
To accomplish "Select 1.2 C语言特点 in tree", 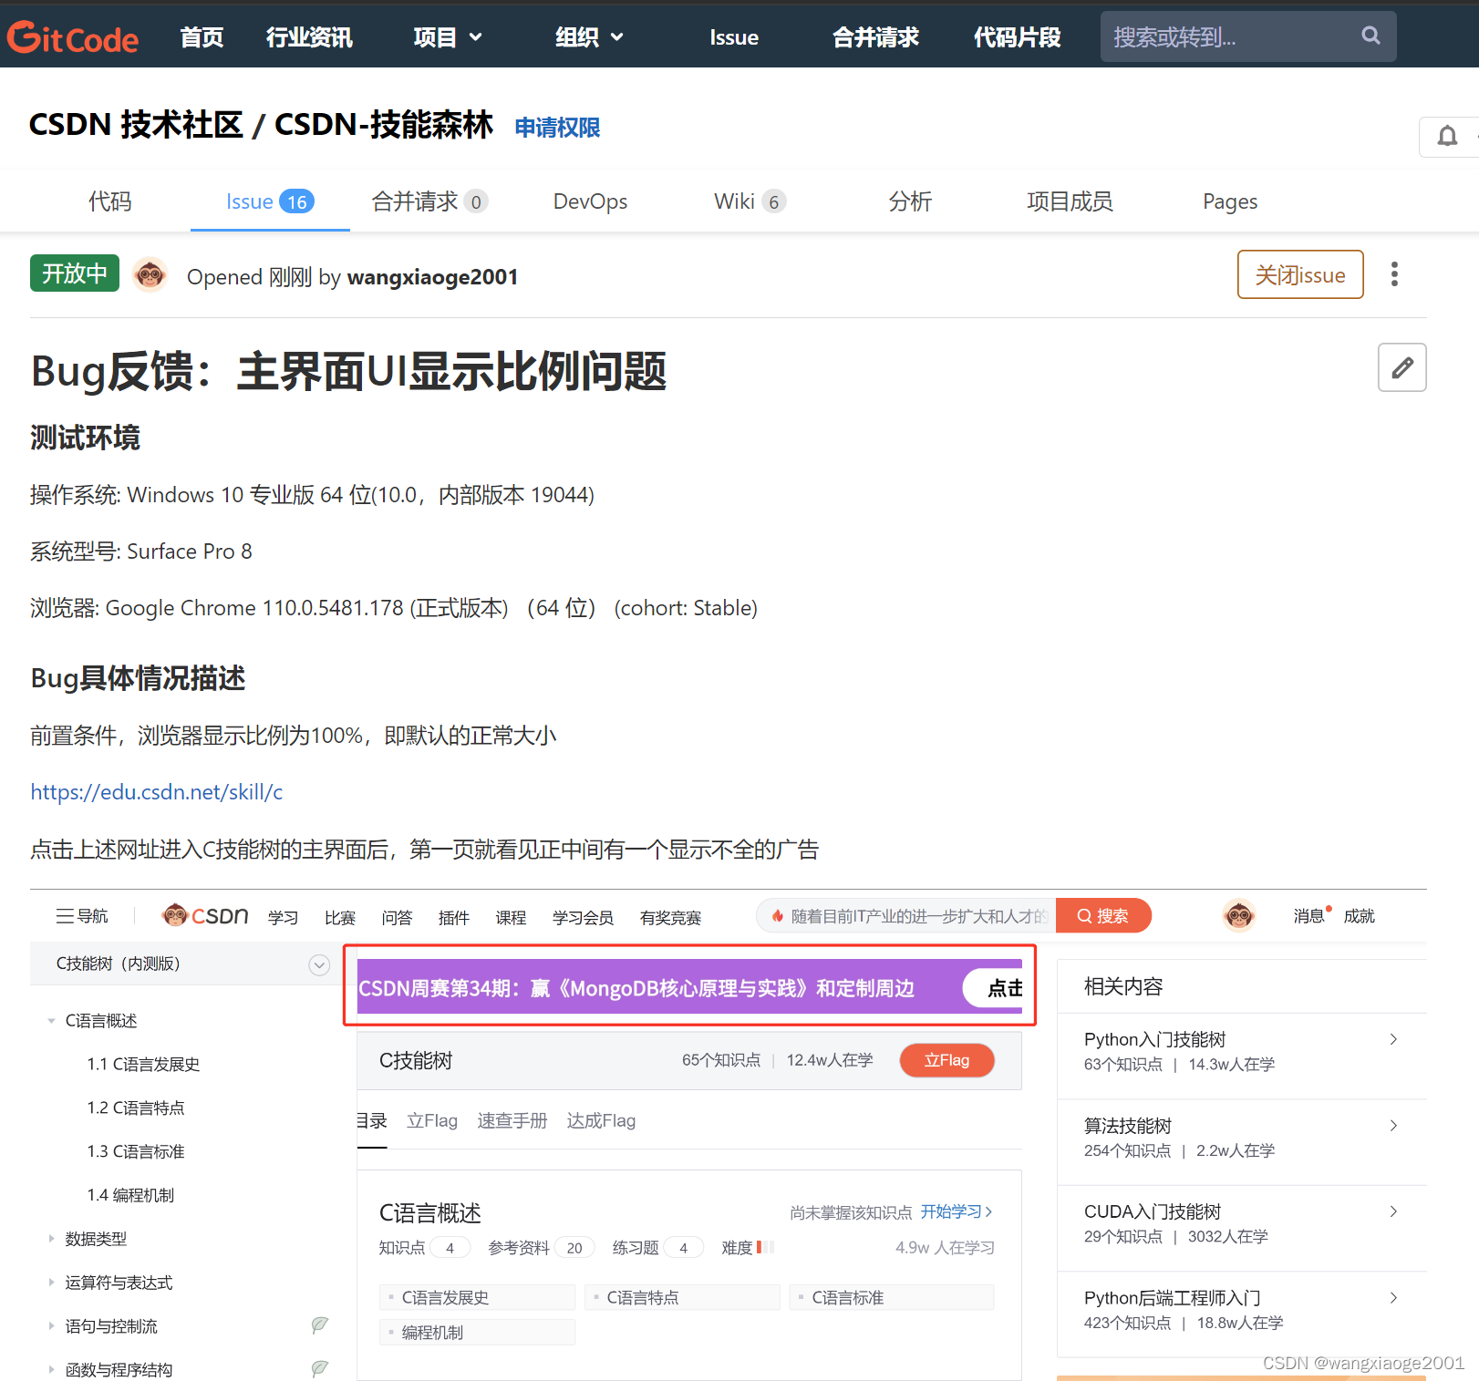I will point(136,1108).
